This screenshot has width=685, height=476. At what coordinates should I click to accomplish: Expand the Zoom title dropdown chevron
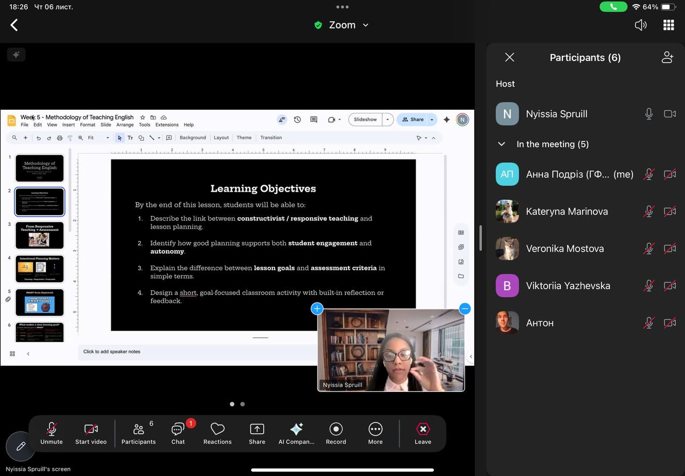coord(366,25)
